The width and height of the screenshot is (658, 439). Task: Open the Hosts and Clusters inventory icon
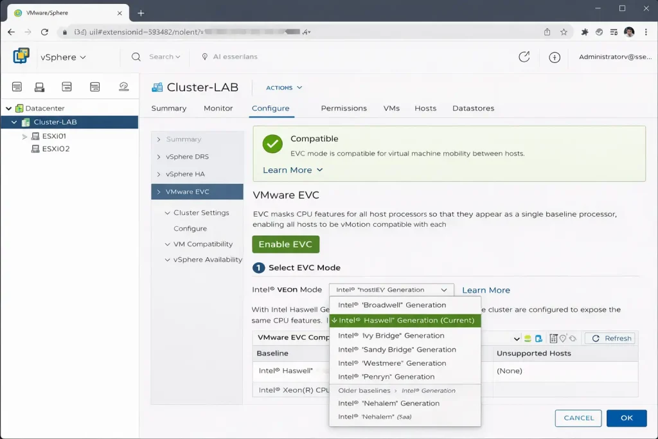pos(17,87)
